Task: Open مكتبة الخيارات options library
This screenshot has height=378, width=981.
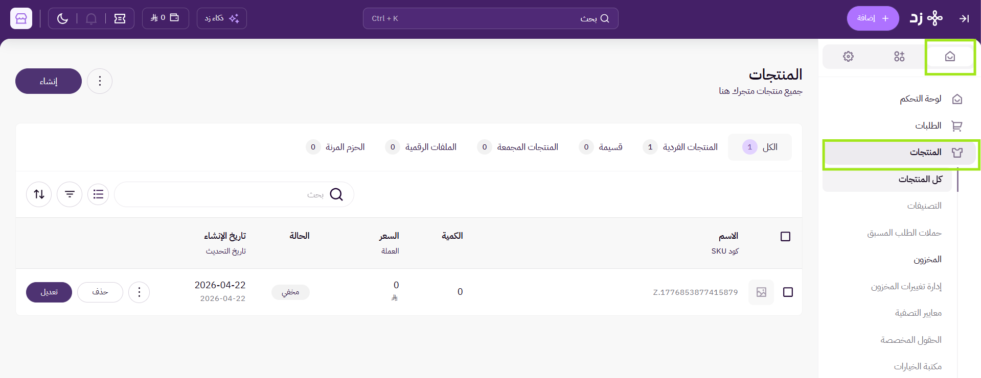Action: point(918,366)
